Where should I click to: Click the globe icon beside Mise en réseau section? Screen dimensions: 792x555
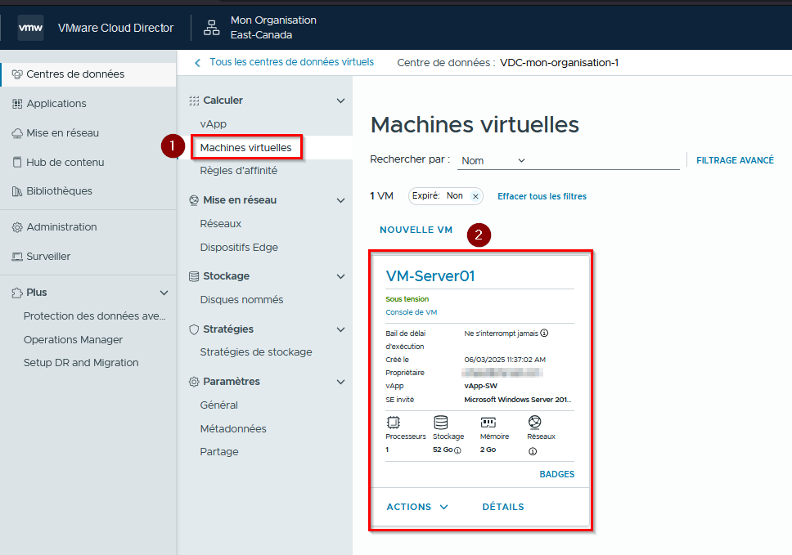[194, 200]
